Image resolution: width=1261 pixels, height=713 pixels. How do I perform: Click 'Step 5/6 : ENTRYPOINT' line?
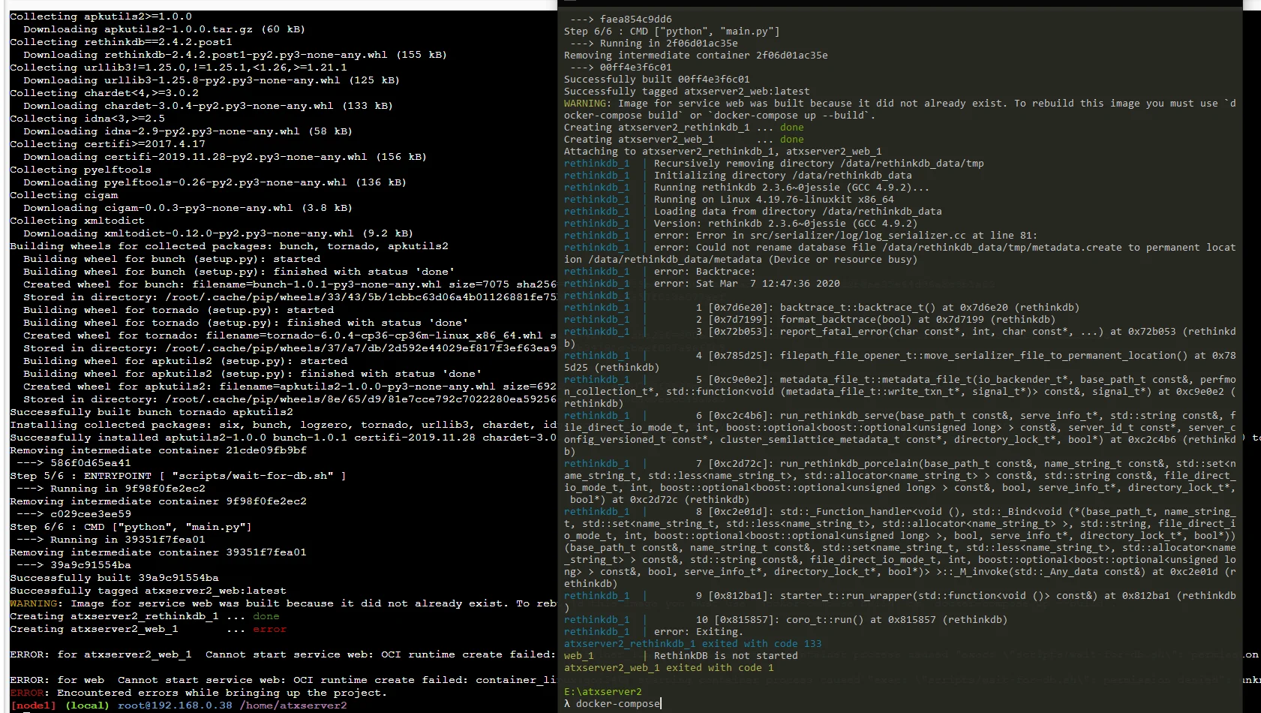pyautogui.click(x=178, y=476)
